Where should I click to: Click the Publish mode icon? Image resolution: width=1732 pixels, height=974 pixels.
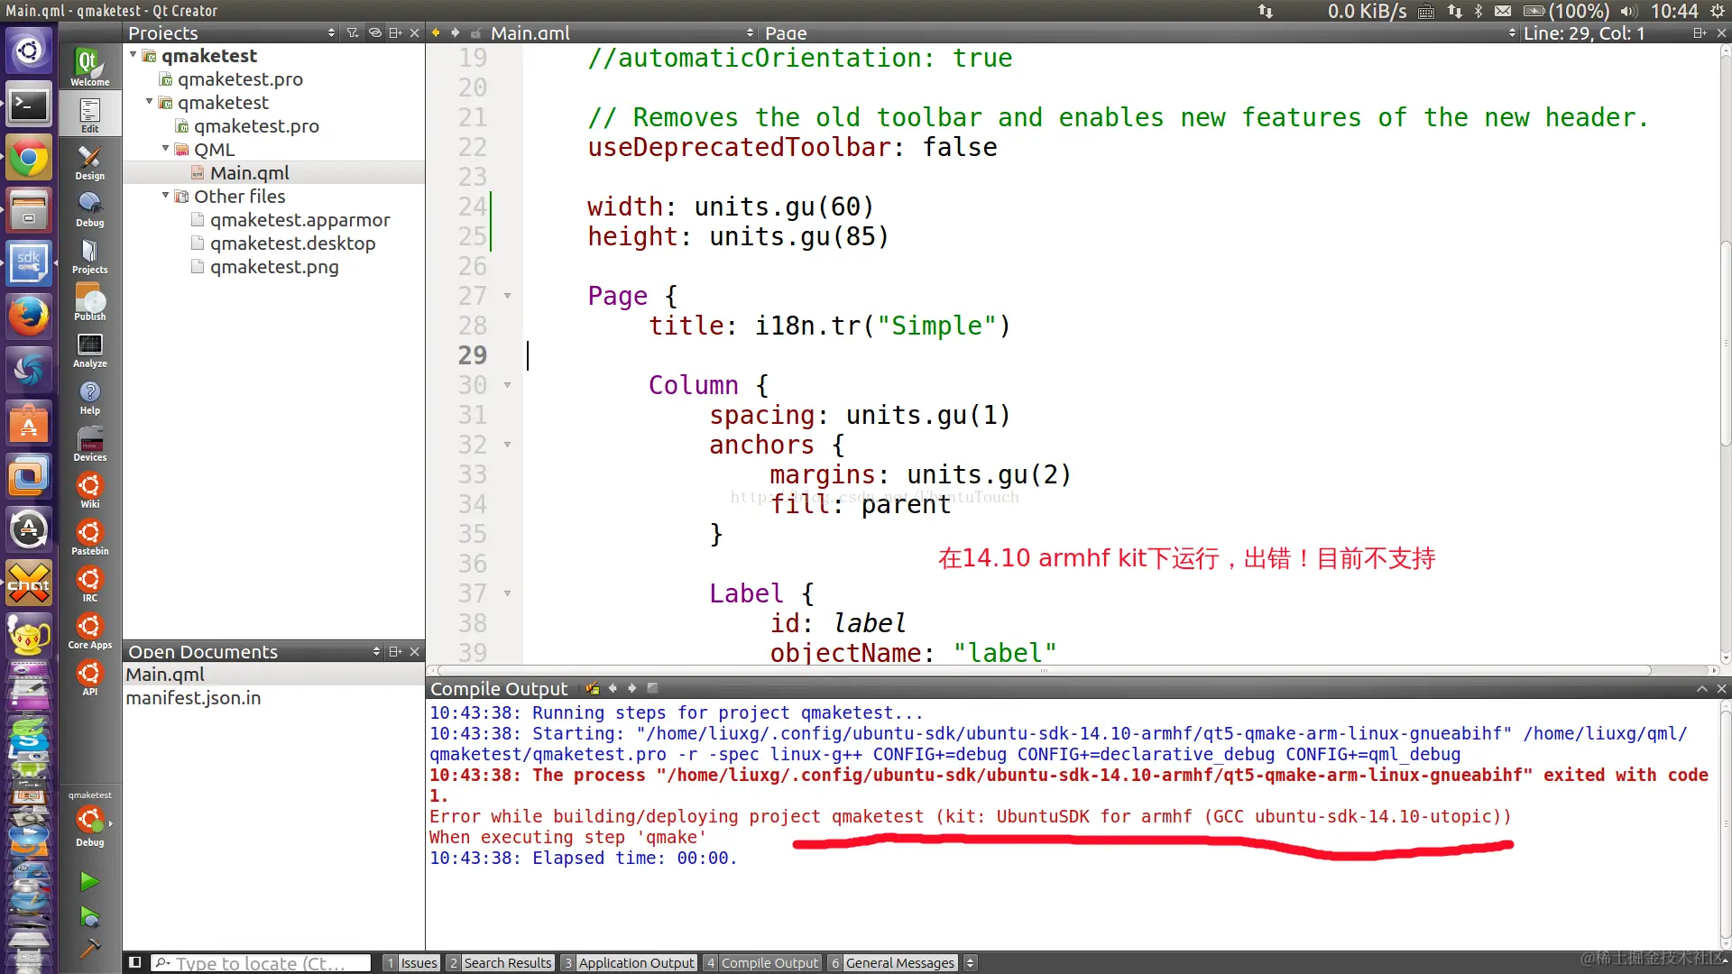coord(89,303)
